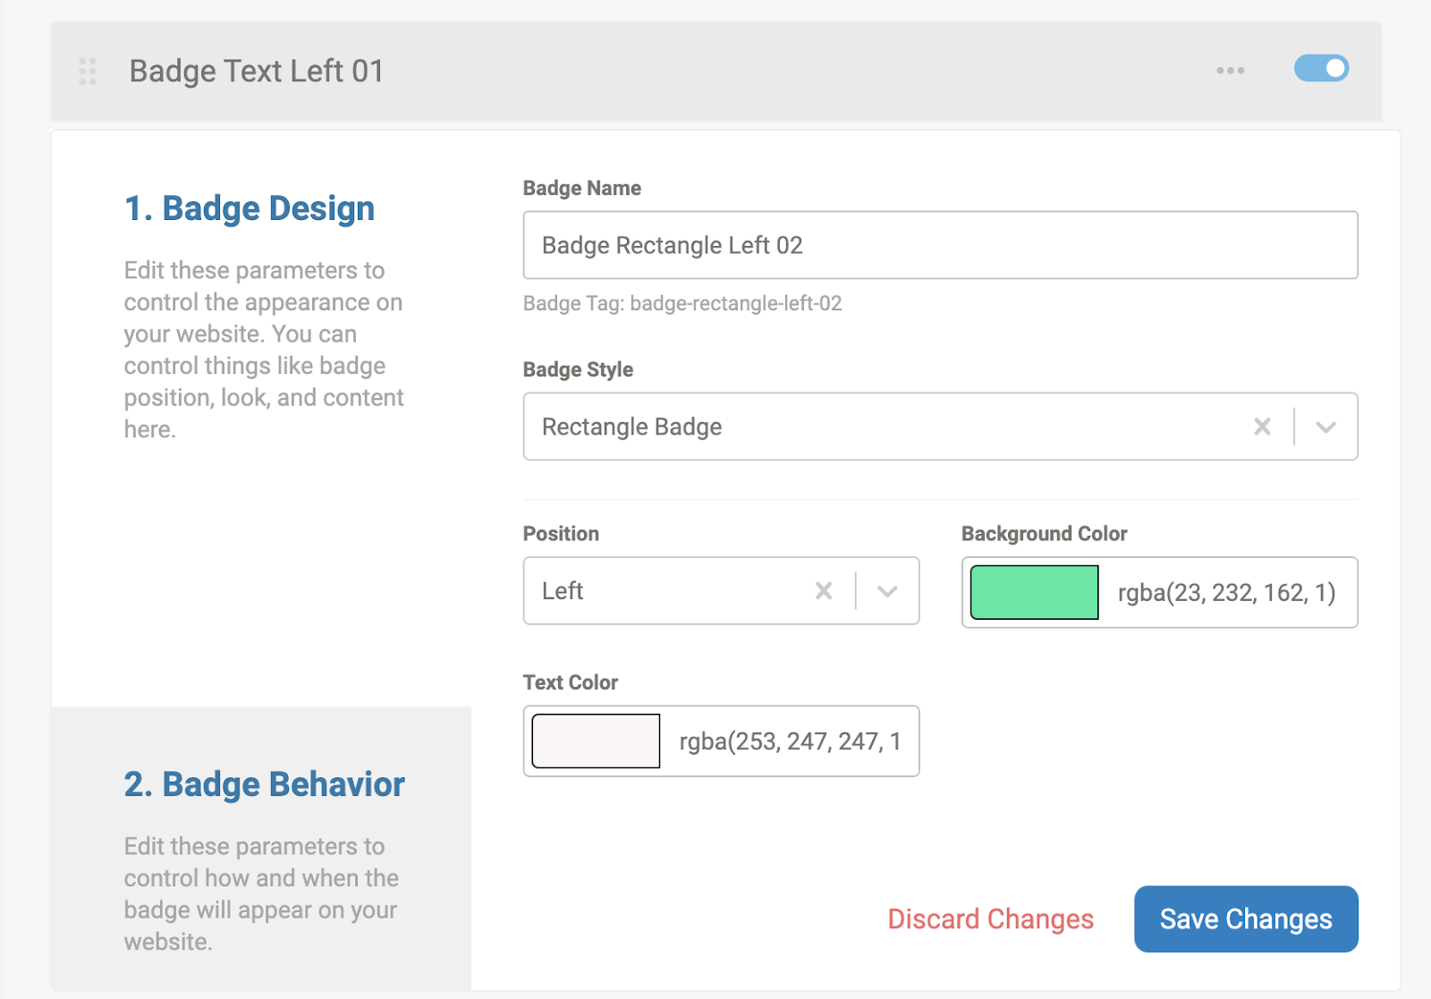This screenshot has height=999, width=1431.
Task: Click the Rectangle Badge combo box
Action: (x=805, y=427)
